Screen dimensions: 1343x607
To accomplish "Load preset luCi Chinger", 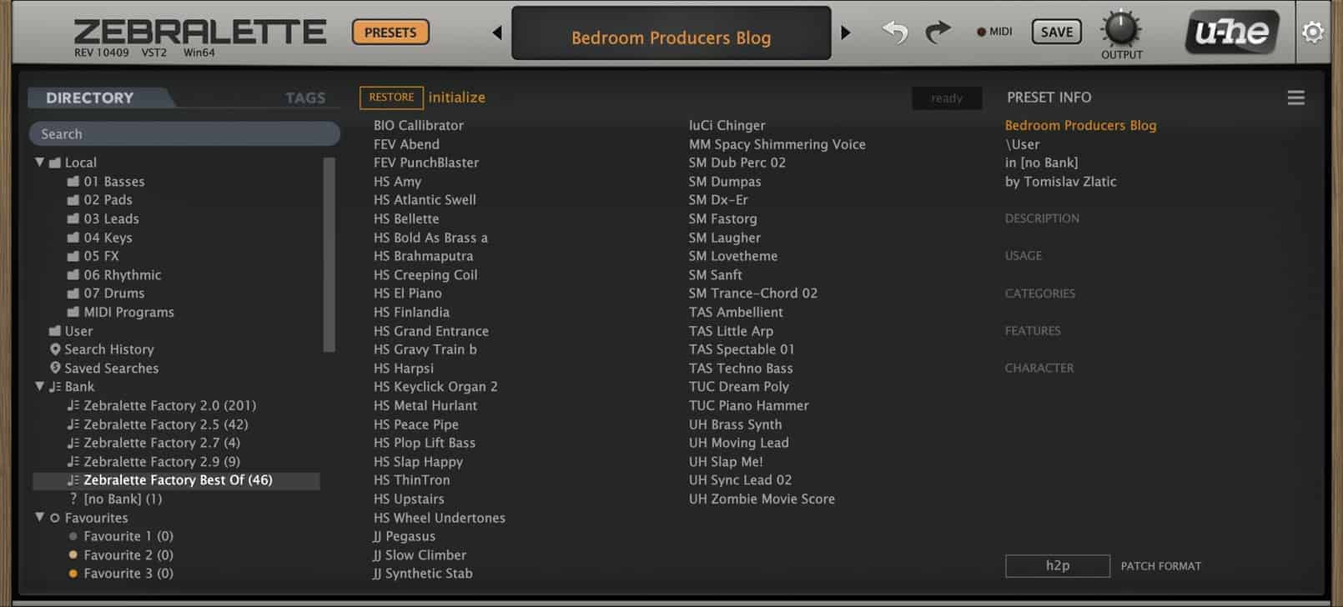I will (x=727, y=125).
